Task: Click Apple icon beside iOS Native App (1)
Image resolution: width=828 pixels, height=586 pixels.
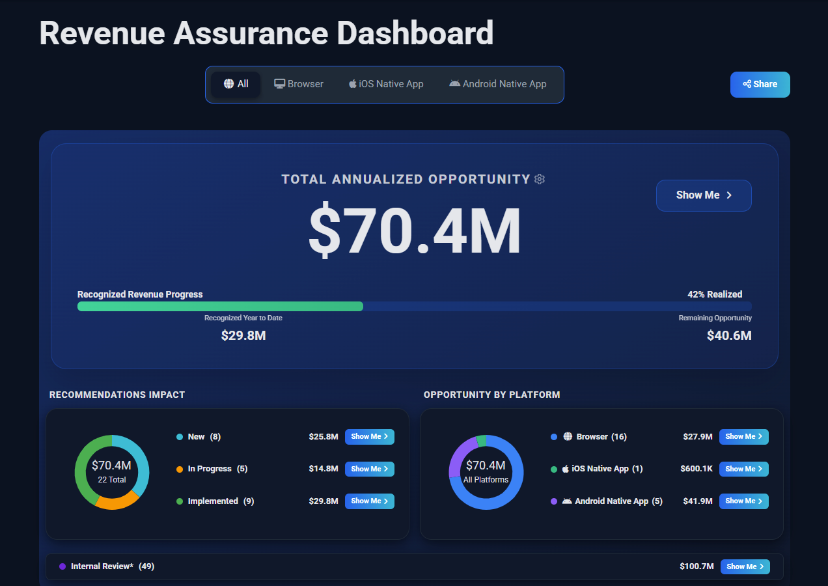Action: pos(565,469)
